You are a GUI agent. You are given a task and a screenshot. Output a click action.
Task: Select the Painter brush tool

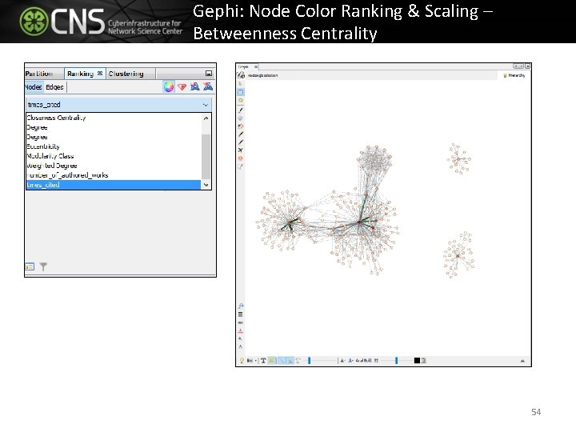click(x=241, y=110)
